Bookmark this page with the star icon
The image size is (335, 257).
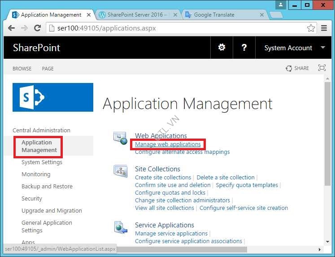click(x=311, y=28)
